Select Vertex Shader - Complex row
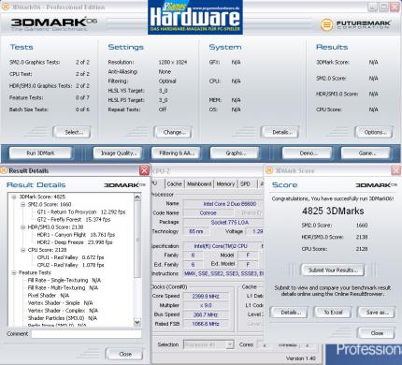The width and height of the screenshot is (402, 365). pos(63,311)
